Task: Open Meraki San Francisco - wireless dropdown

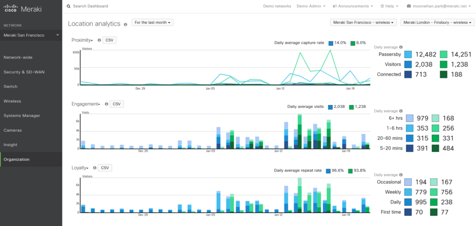Action: click(364, 22)
